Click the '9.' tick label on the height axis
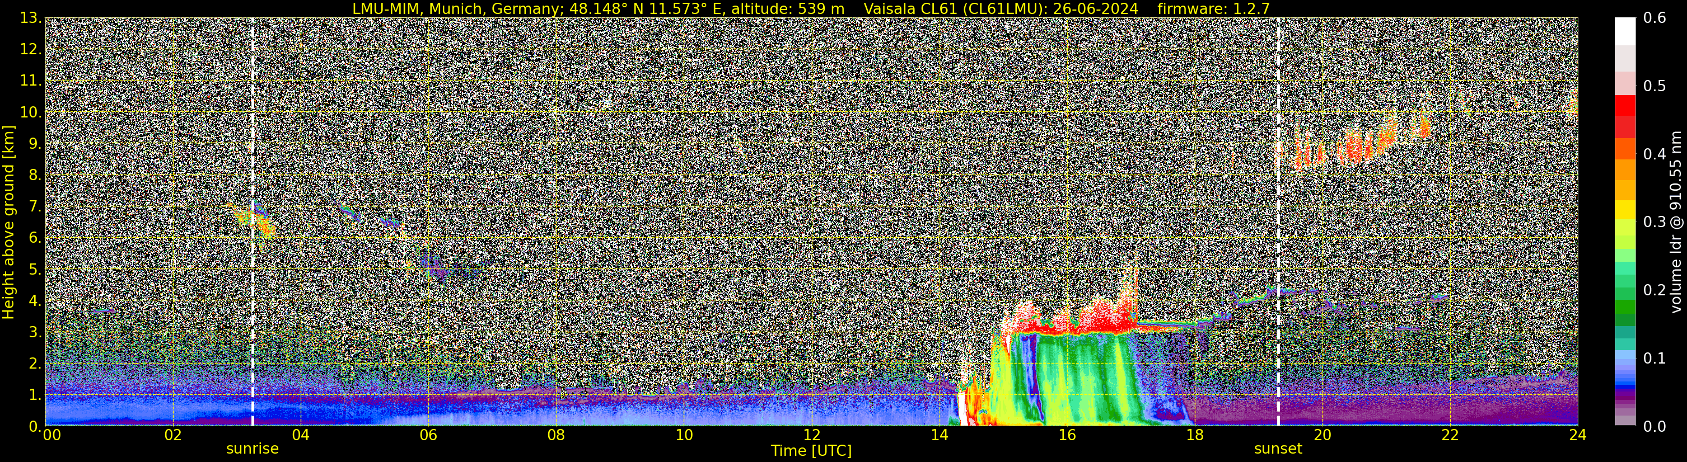This screenshot has height=462, width=1687. 35,143
